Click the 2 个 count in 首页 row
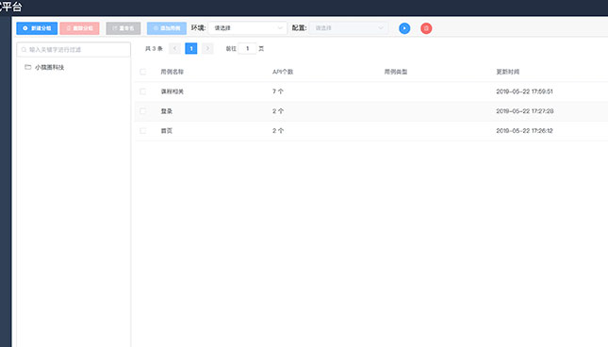 278,131
